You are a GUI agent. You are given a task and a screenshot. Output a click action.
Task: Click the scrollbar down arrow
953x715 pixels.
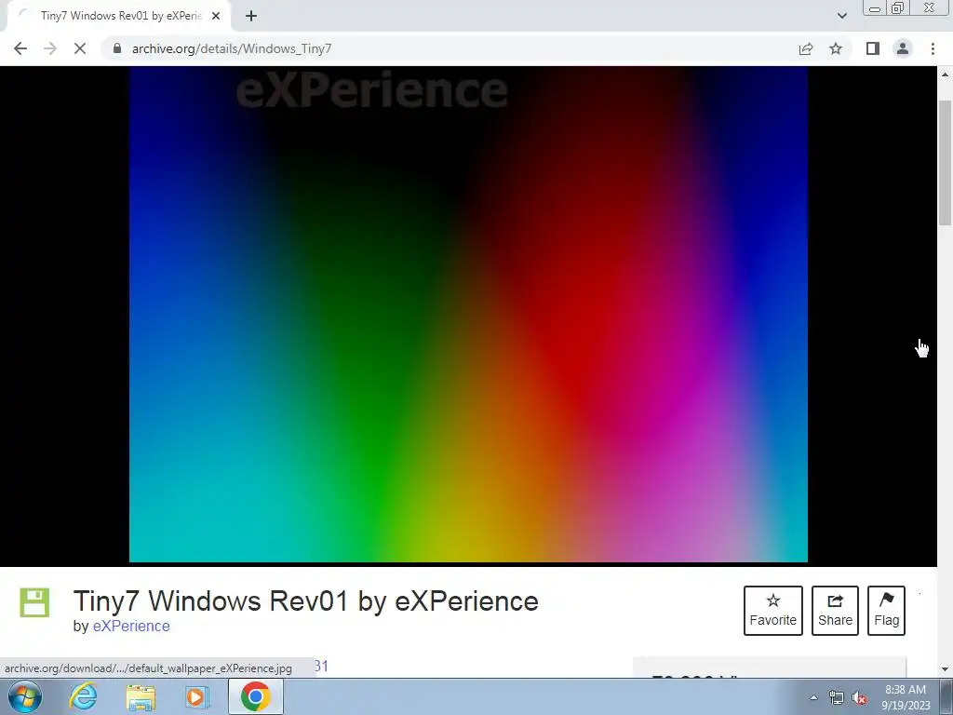[x=945, y=668]
